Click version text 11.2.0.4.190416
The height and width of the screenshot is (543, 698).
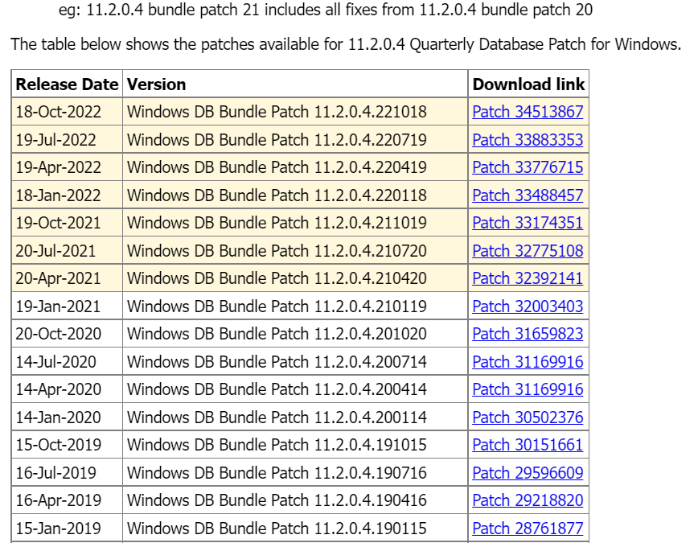371,500
